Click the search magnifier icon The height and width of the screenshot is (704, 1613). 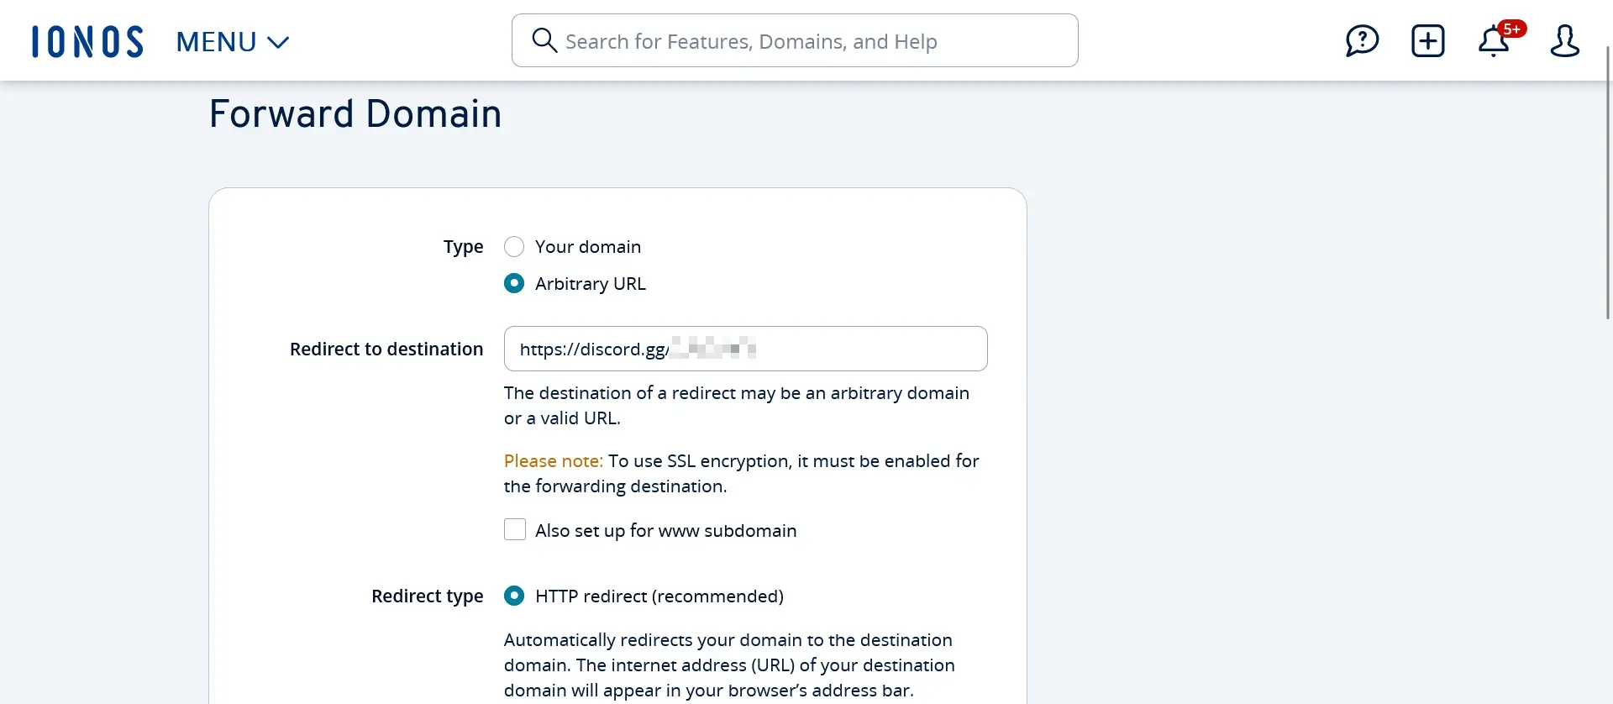(x=544, y=40)
